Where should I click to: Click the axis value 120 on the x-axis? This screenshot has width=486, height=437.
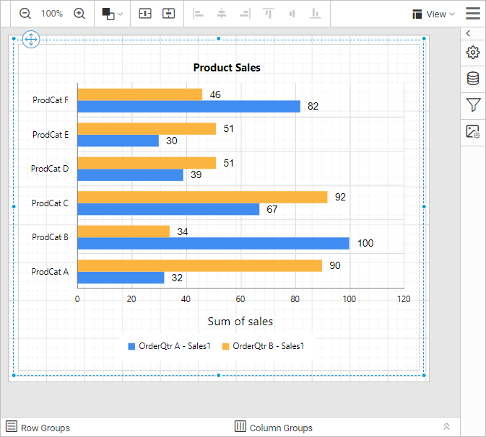404,299
